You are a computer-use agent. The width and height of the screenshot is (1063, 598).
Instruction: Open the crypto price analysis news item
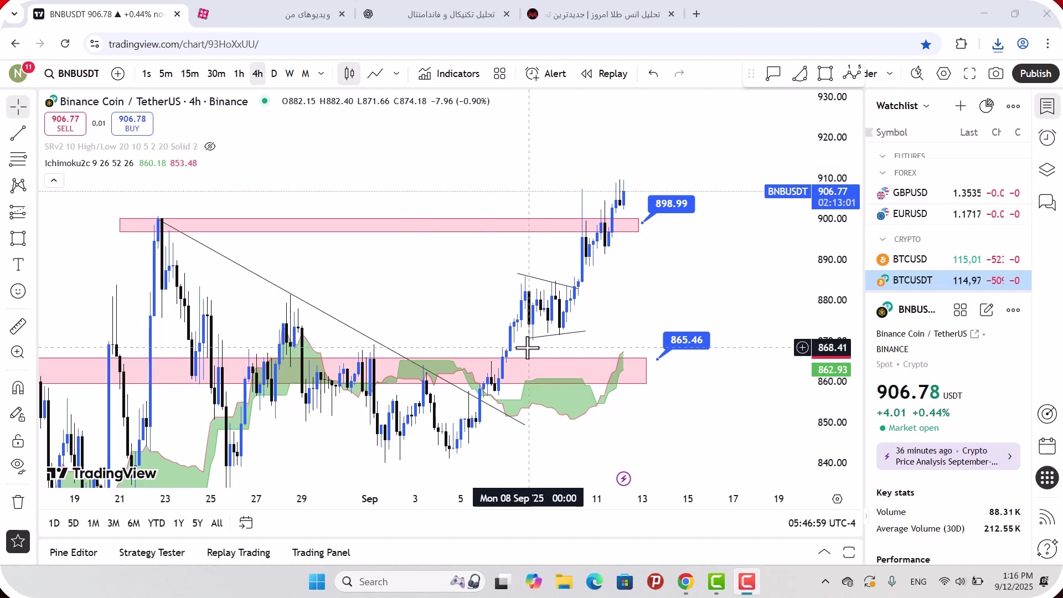click(948, 456)
